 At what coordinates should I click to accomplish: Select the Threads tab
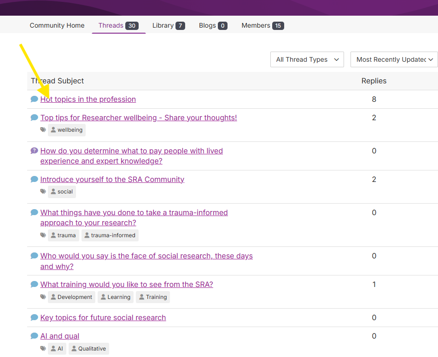(118, 25)
